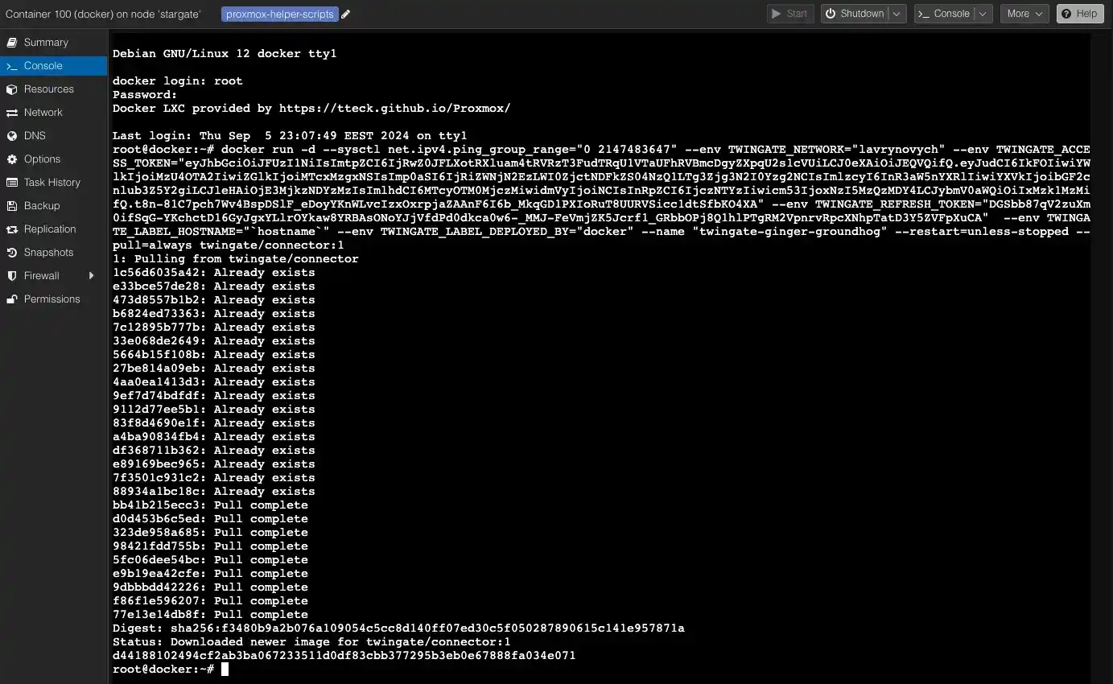Click the Network sidebar icon

pos(12,113)
